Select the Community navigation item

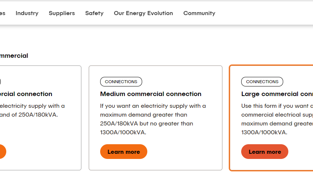click(199, 13)
